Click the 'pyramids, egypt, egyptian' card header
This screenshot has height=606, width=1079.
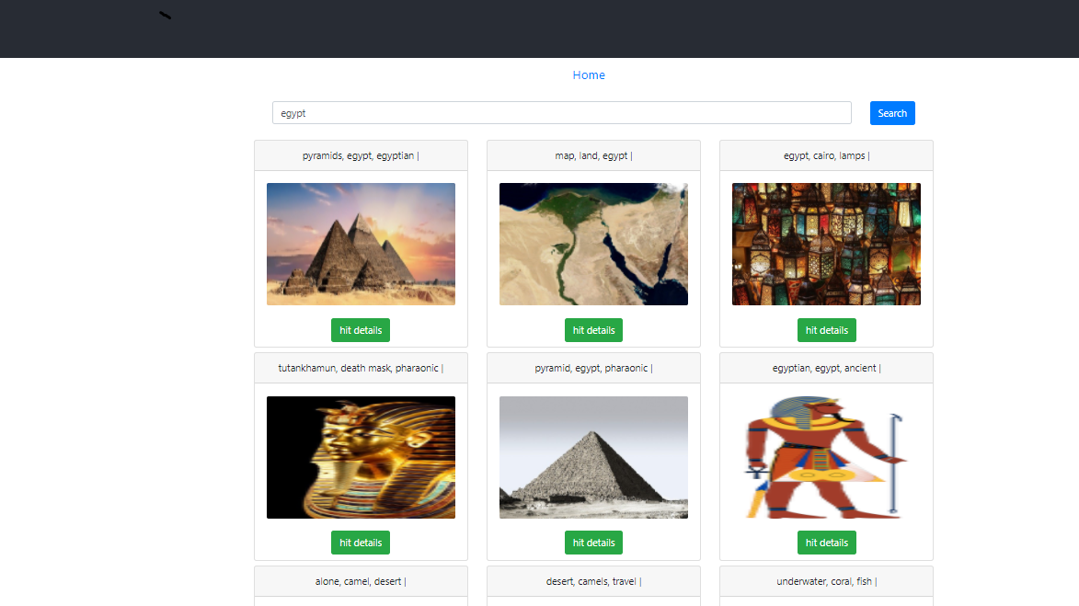click(361, 156)
